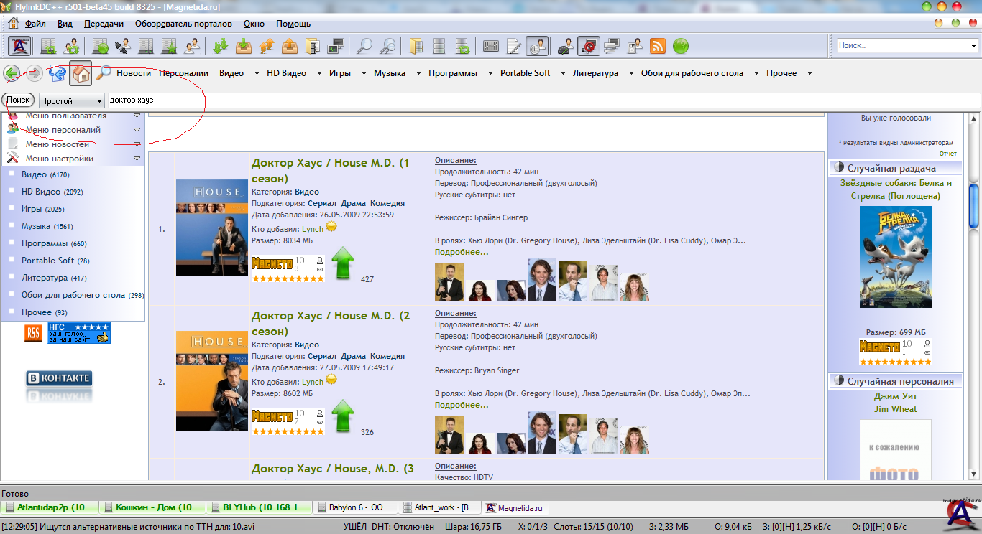Expand the Меню персоналий sidebar section
The width and height of the screenshot is (982, 534).
[x=137, y=130]
